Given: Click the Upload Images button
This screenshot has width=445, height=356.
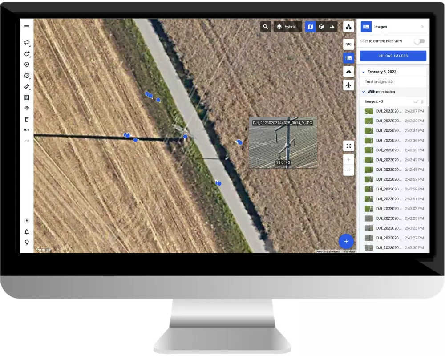Looking at the screenshot, I should click(x=393, y=56).
